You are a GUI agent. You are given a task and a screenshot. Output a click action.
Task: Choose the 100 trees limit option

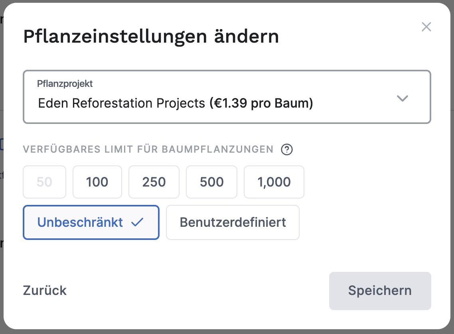(97, 182)
